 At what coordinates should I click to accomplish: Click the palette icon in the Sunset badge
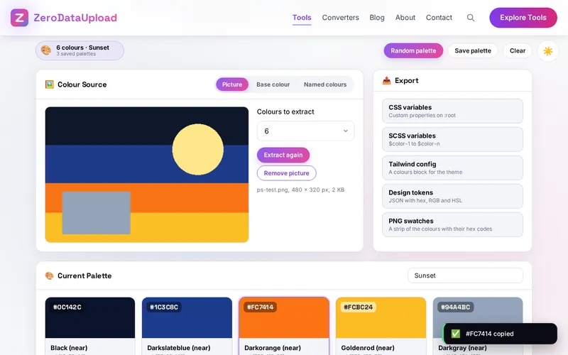click(46, 50)
